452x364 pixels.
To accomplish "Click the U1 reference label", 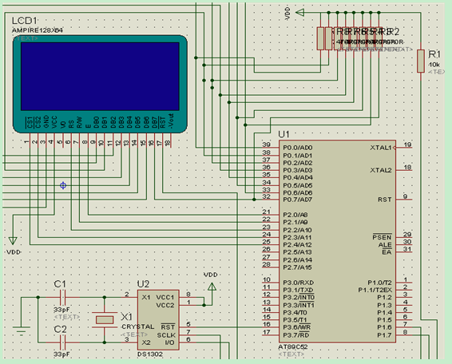I will click(283, 134).
